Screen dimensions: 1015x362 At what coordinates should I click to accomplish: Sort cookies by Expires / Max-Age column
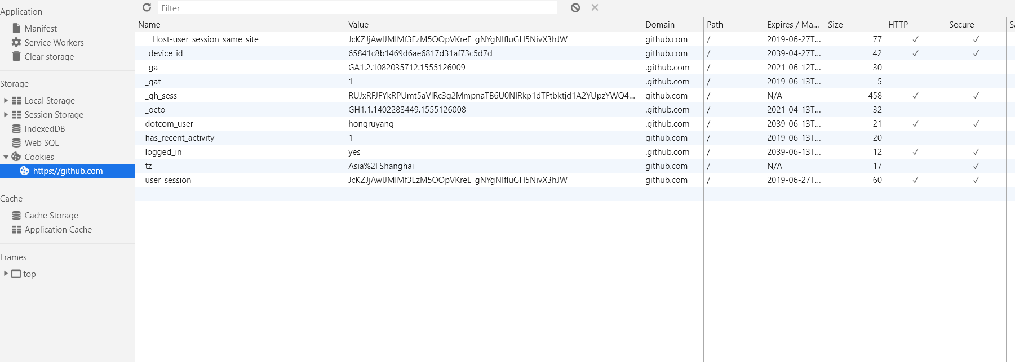tap(794, 25)
